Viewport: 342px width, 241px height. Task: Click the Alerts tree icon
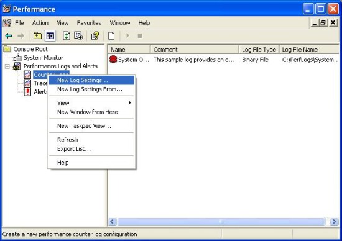pyautogui.click(x=27, y=92)
